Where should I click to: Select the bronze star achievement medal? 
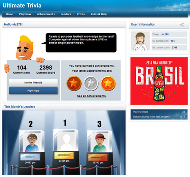[74, 84]
